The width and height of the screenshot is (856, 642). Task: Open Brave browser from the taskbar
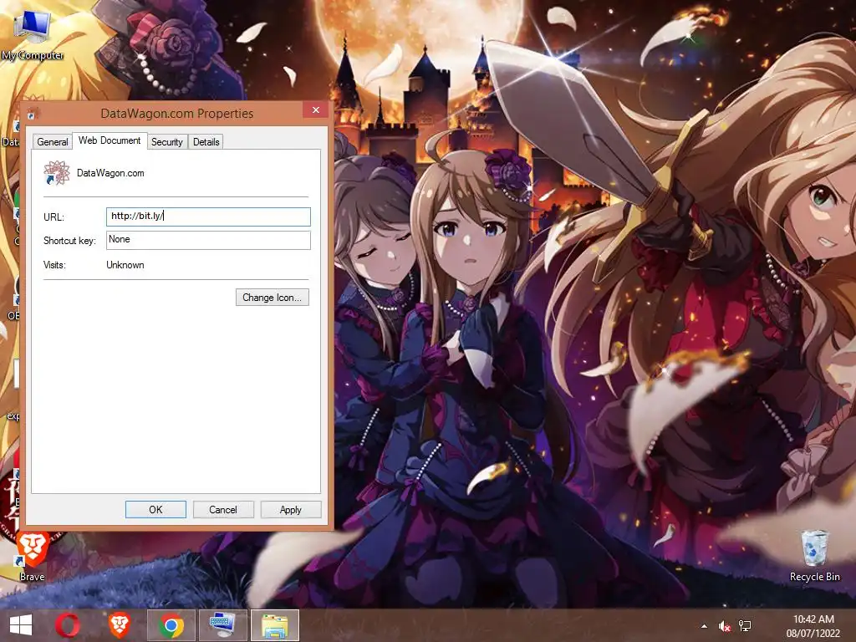coord(120,625)
